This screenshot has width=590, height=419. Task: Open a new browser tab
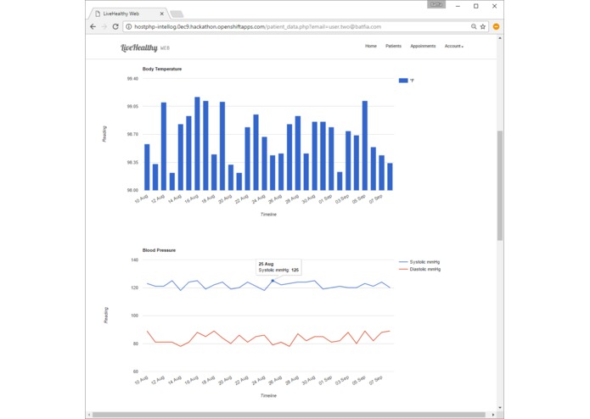[x=177, y=14]
